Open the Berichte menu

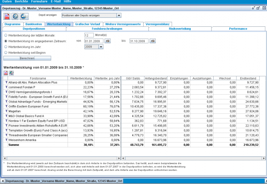point(21,2)
